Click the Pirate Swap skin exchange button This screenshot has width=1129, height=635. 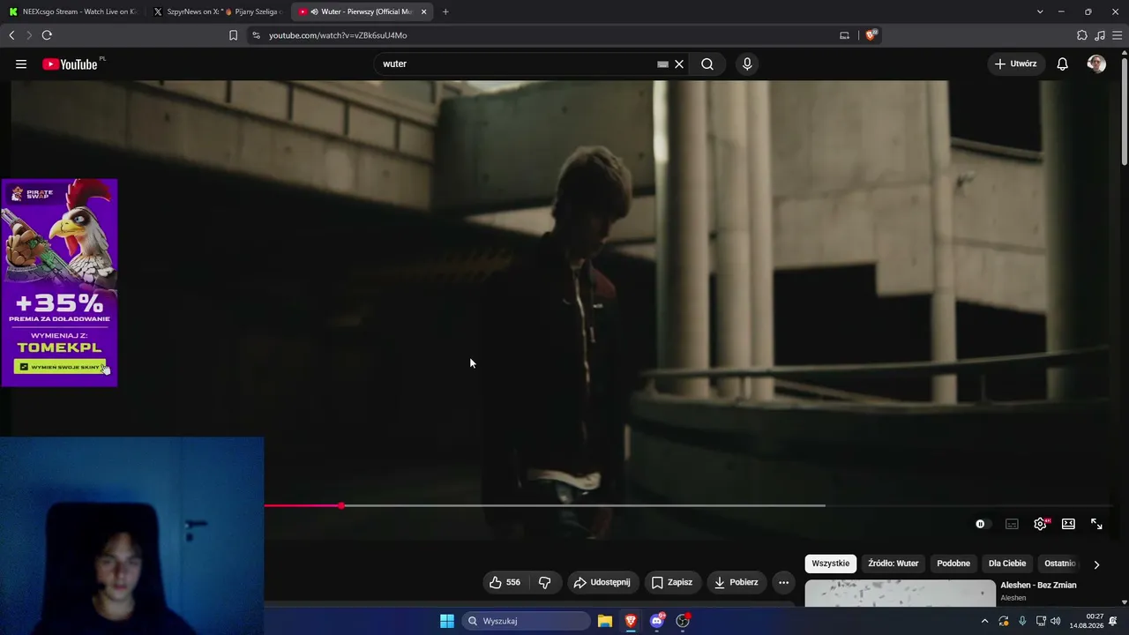pos(59,367)
